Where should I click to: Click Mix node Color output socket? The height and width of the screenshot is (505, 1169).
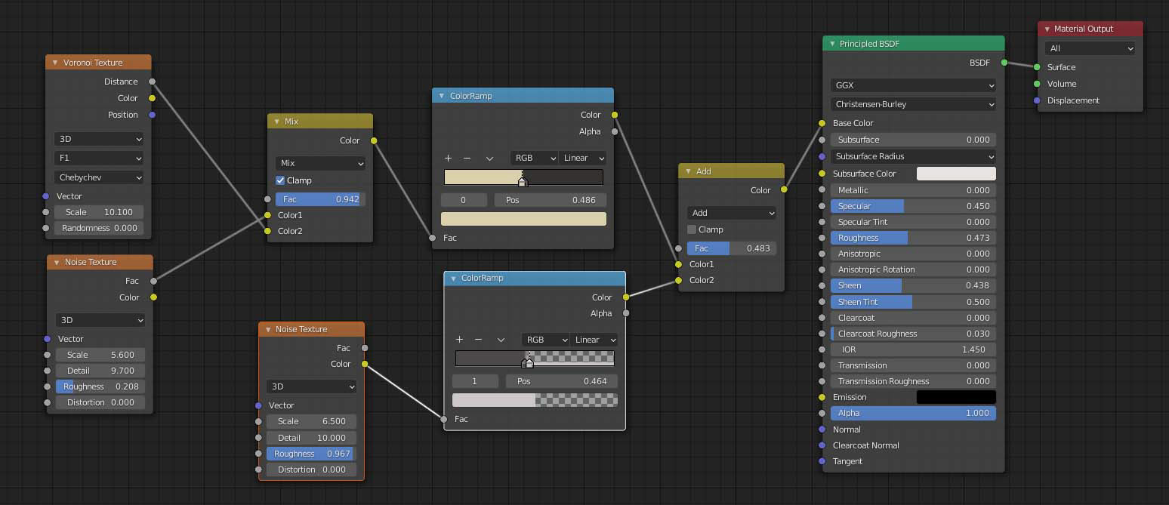[374, 140]
